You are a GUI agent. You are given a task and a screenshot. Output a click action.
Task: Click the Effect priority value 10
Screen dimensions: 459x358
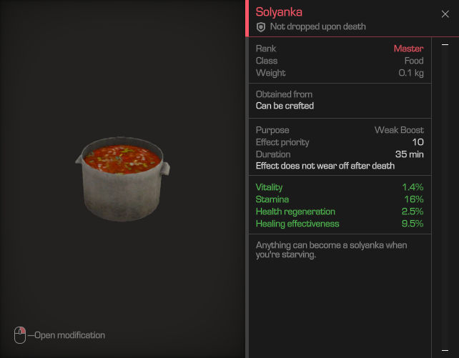(418, 142)
